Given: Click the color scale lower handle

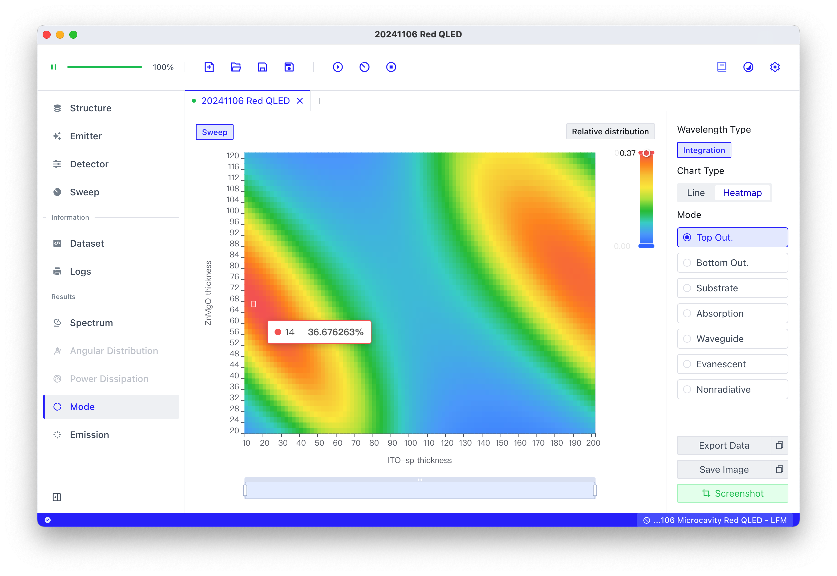Looking at the screenshot, I should click(646, 246).
